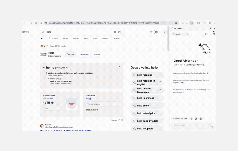Close the Momo:AI side panel
This screenshot has width=238, height=151.
(x=214, y=28)
